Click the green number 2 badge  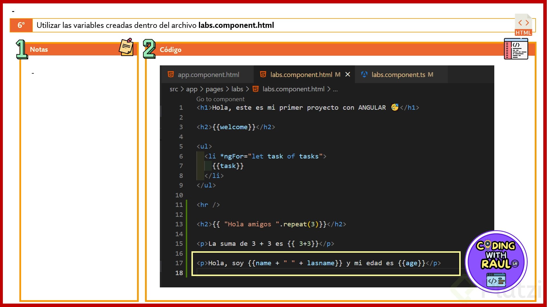pos(149,49)
